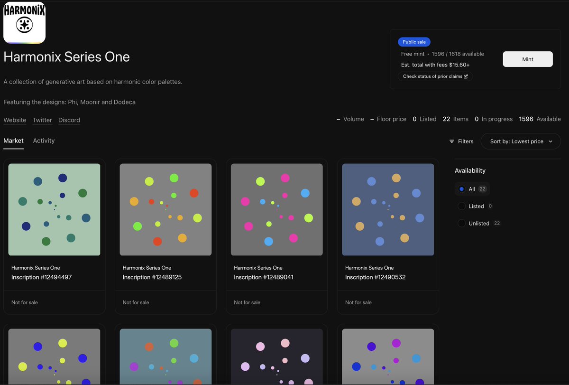Click the Availability filter heading
Screen dimensions: 569x385
pyautogui.click(x=470, y=170)
